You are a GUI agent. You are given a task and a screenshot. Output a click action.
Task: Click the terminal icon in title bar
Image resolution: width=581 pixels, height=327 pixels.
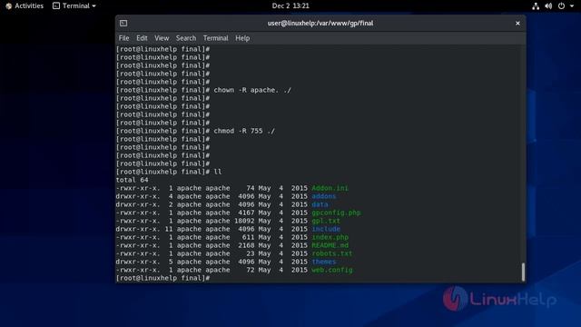coord(123,24)
